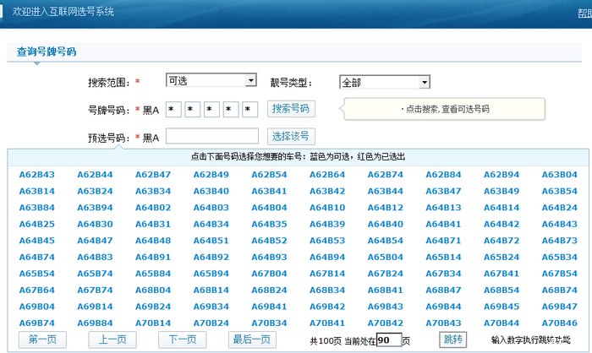Pick plate number A64B51

point(211,241)
